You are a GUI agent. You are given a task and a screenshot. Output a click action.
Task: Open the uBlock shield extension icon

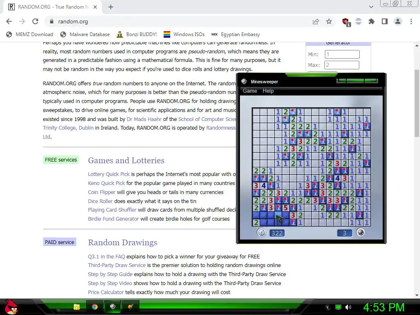(346, 22)
